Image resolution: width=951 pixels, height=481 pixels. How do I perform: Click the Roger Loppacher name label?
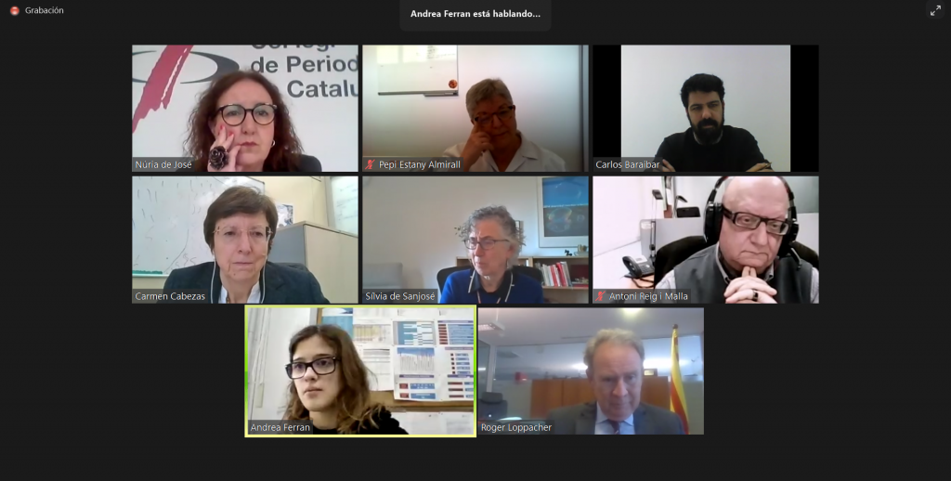pos(516,428)
